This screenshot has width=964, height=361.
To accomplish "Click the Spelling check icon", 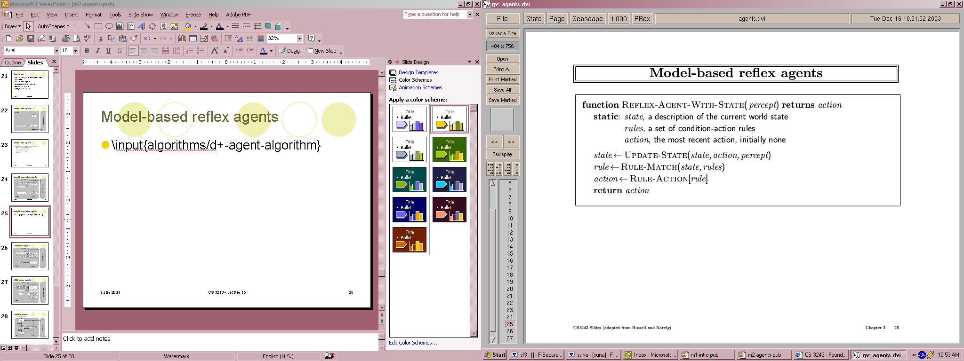I will pyautogui.click(x=87, y=39).
